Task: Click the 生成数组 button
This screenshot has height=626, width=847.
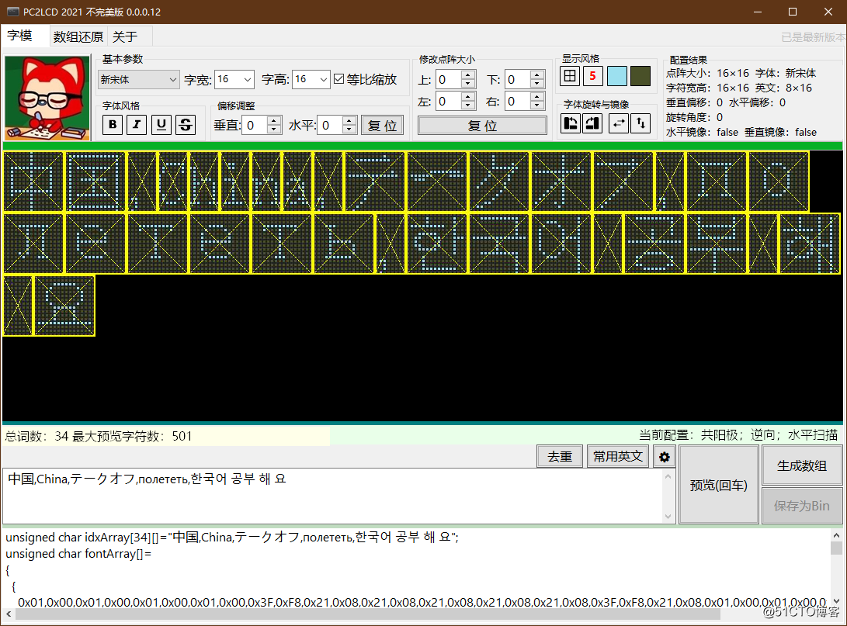Action: [801, 465]
